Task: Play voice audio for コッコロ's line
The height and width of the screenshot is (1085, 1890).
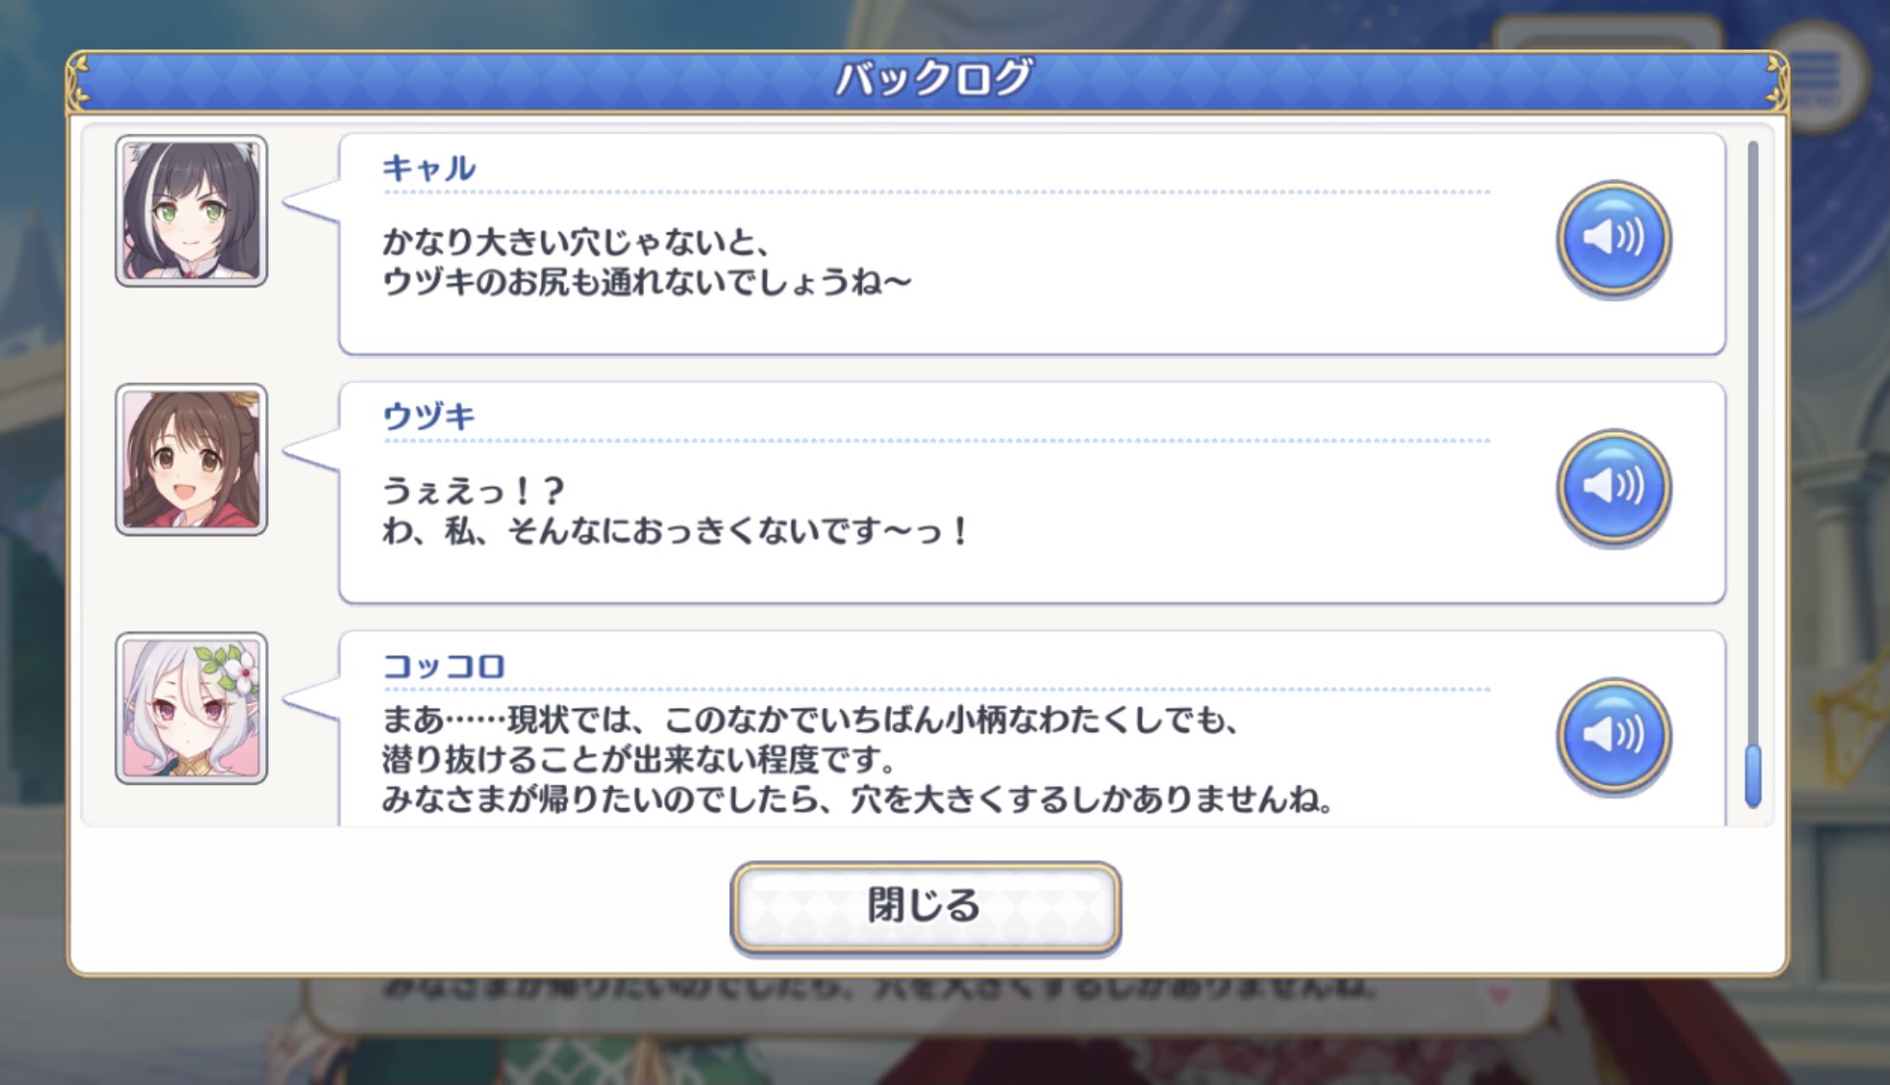Action: [1614, 736]
